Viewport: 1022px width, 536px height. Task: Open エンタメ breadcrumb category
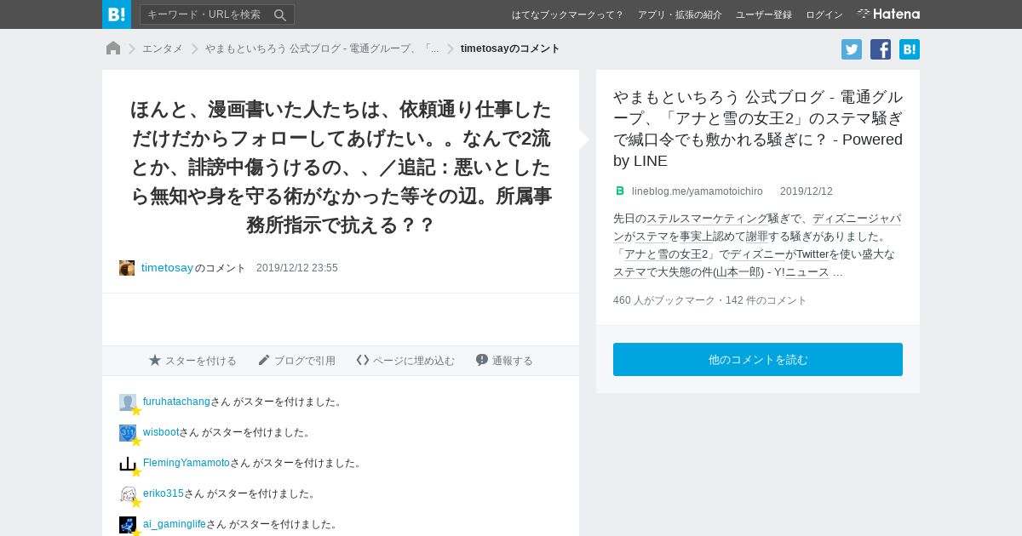[x=162, y=48]
